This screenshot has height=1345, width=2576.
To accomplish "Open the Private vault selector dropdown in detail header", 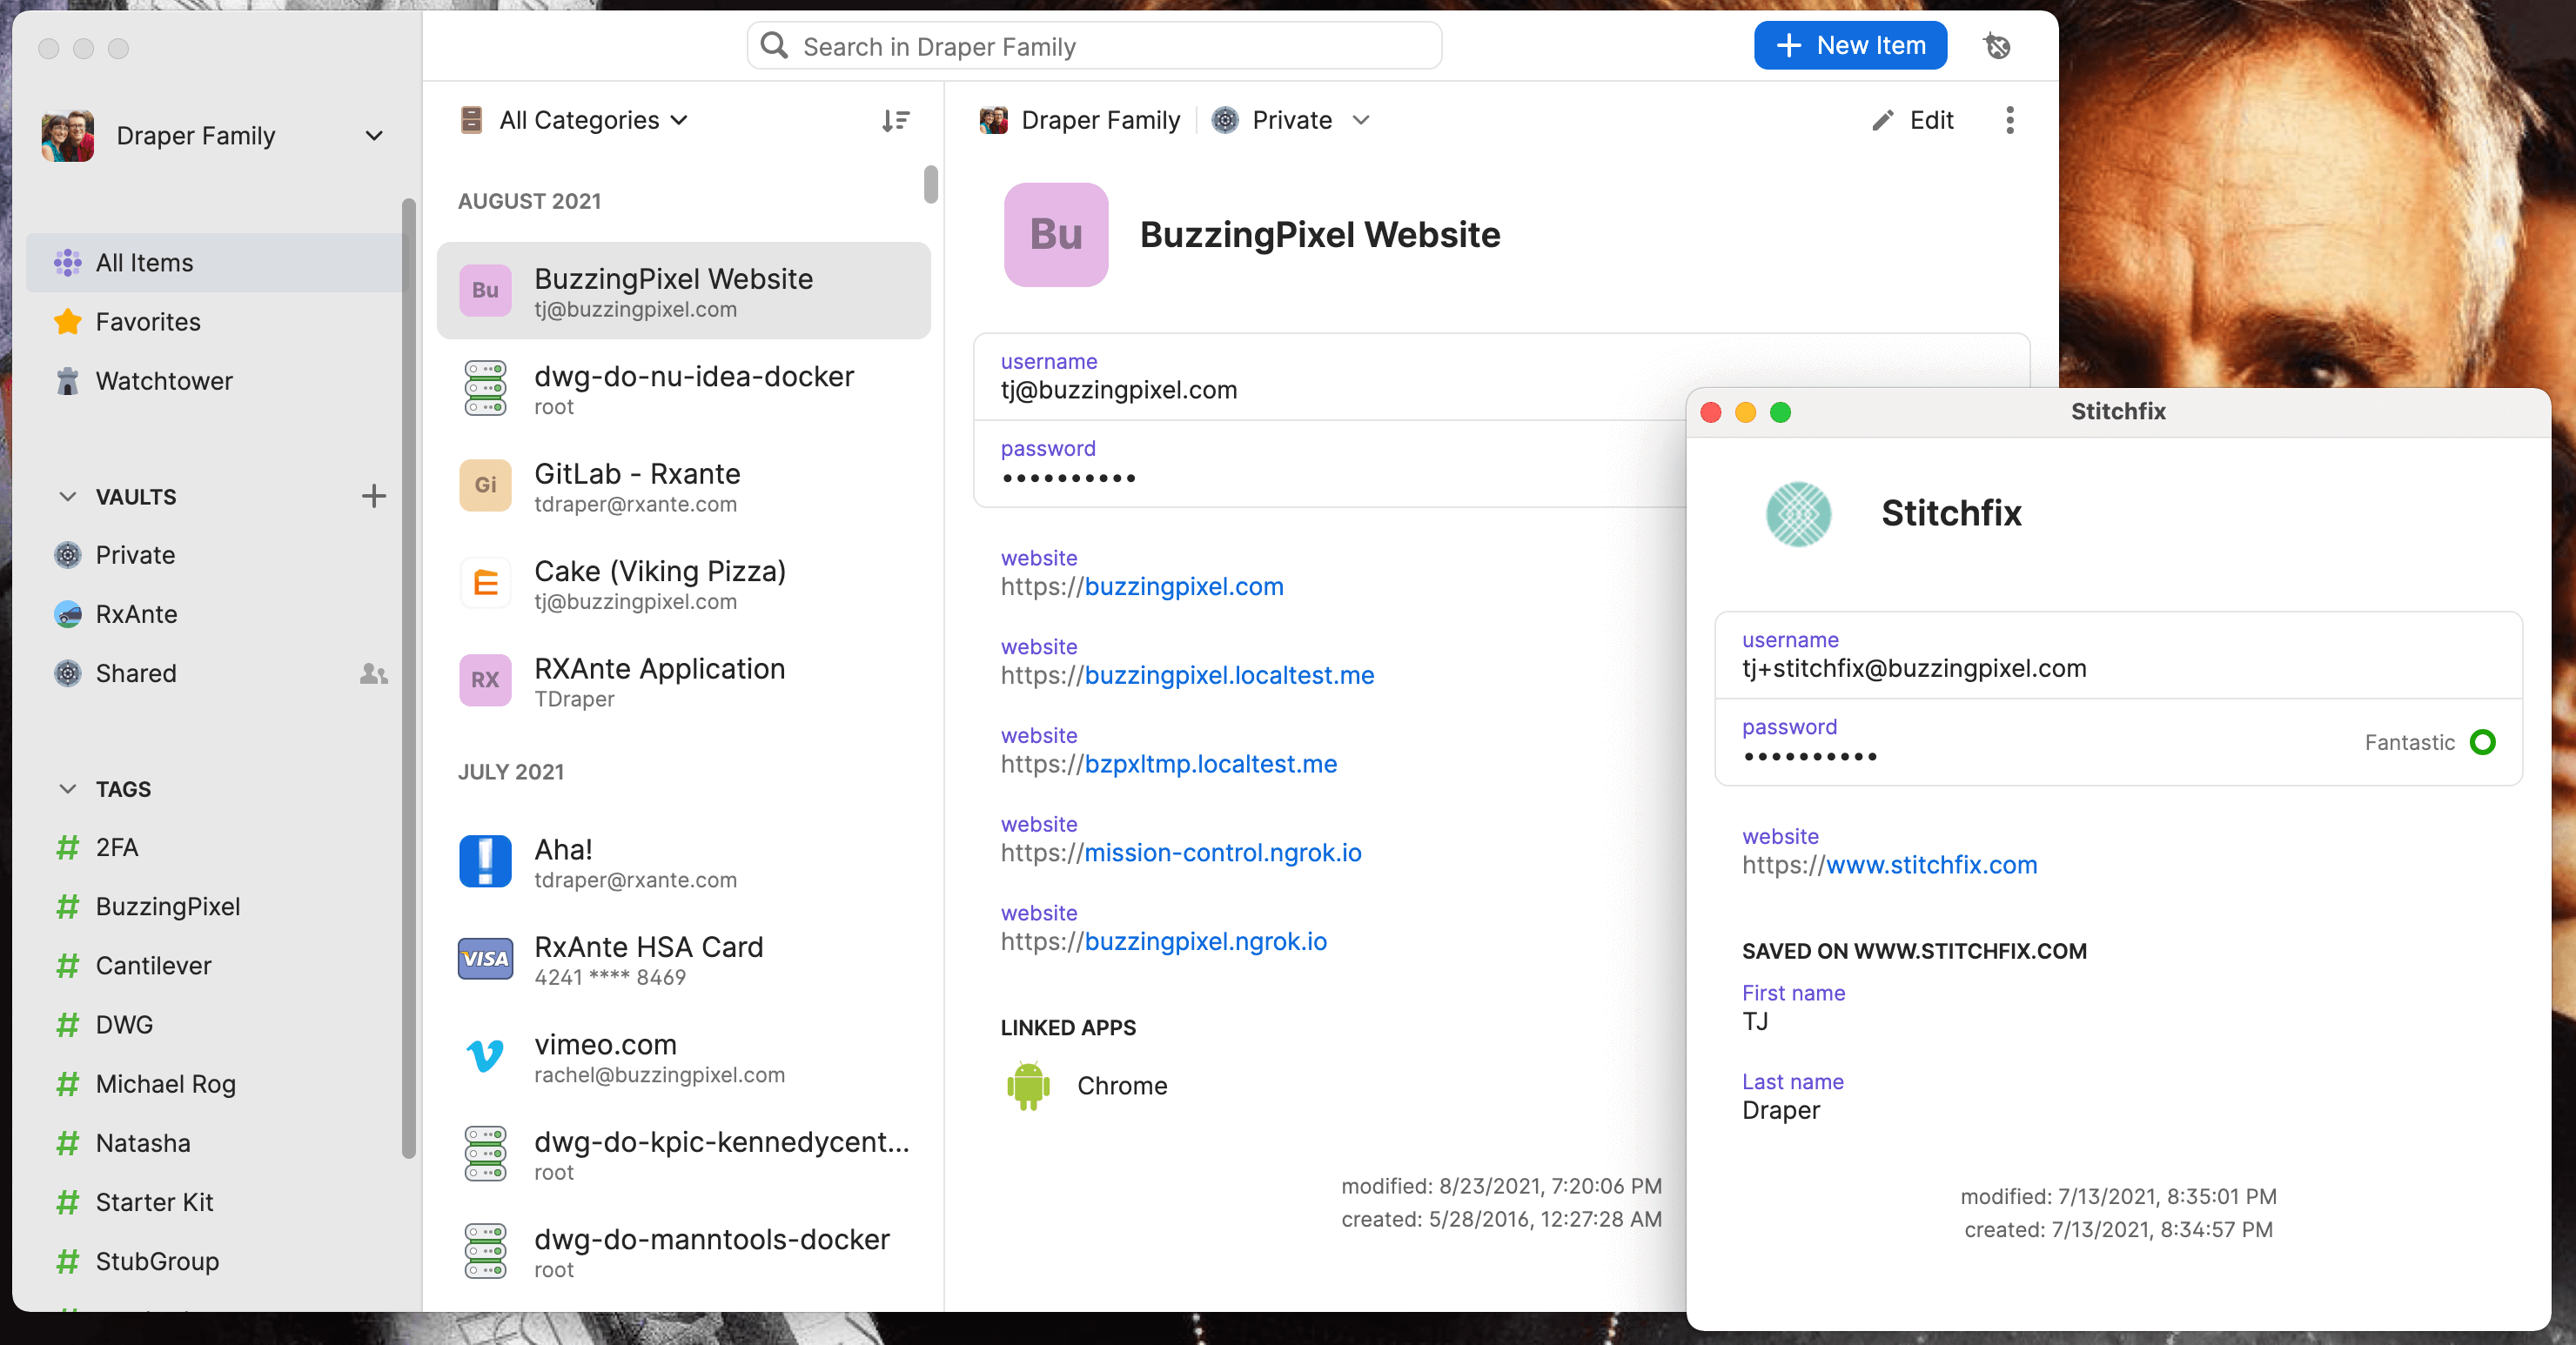I will tap(1360, 121).
